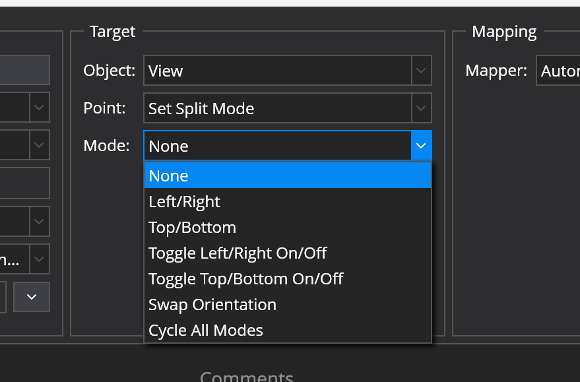Click the Point field showing Set Split Mode
This screenshot has height=382, width=580.
277,108
